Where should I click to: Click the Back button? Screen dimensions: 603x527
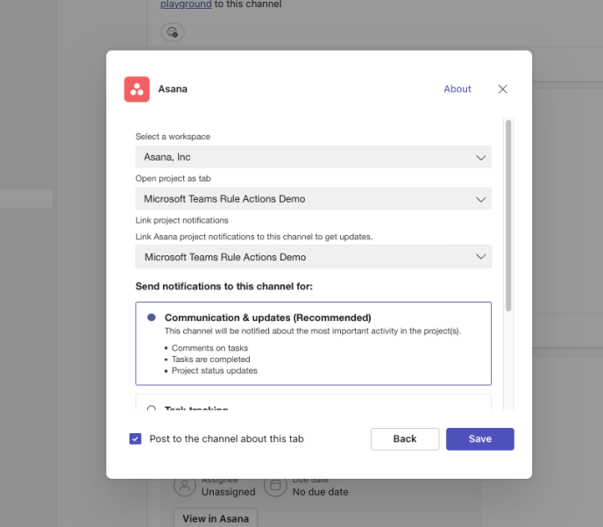405,438
